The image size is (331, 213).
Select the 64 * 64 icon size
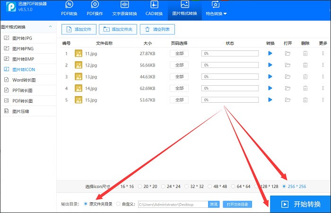[x=241, y=187]
